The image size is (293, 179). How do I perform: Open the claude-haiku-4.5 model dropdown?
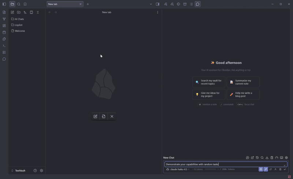(178, 169)
